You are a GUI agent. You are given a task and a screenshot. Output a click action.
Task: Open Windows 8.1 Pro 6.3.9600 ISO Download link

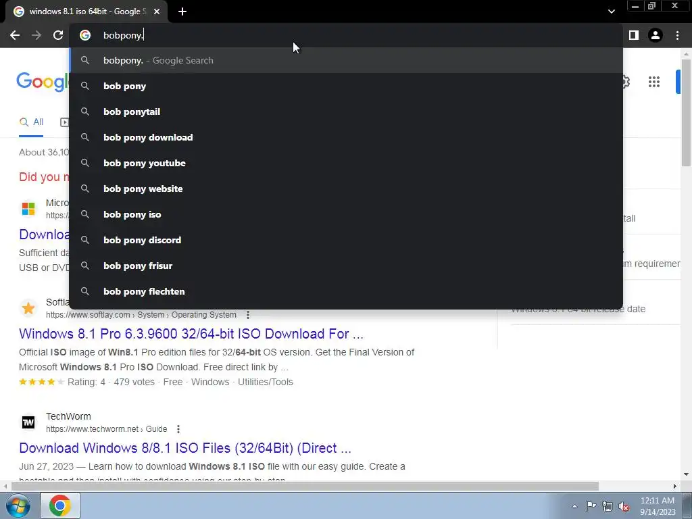click(x=191, y=334)
